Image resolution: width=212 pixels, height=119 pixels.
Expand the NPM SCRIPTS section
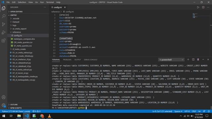click(x=16, y=108)
